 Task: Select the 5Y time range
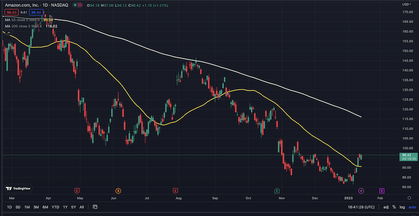point(74,207)
